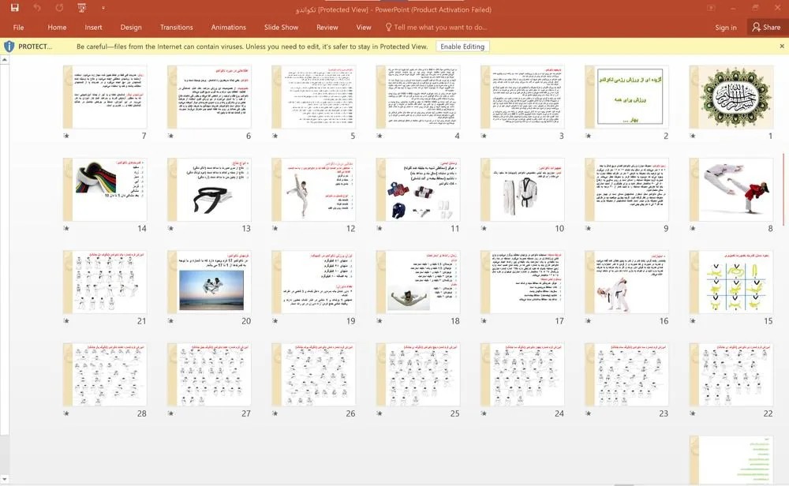The width and height of the screenshot is (789, 486).
Task: Play transition star icon for slide 8
Action: (x=693, y=229)
